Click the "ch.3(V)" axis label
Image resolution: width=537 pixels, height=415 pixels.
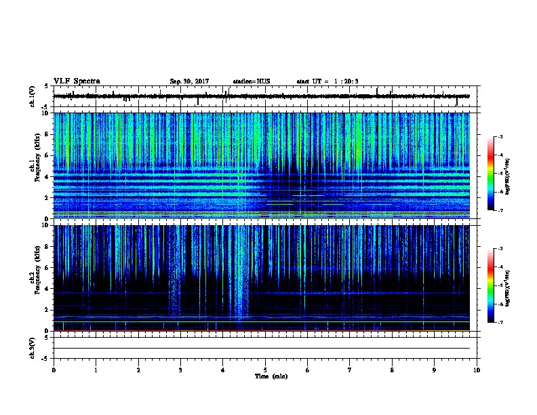pyautogui.click(x=33, y=349)
